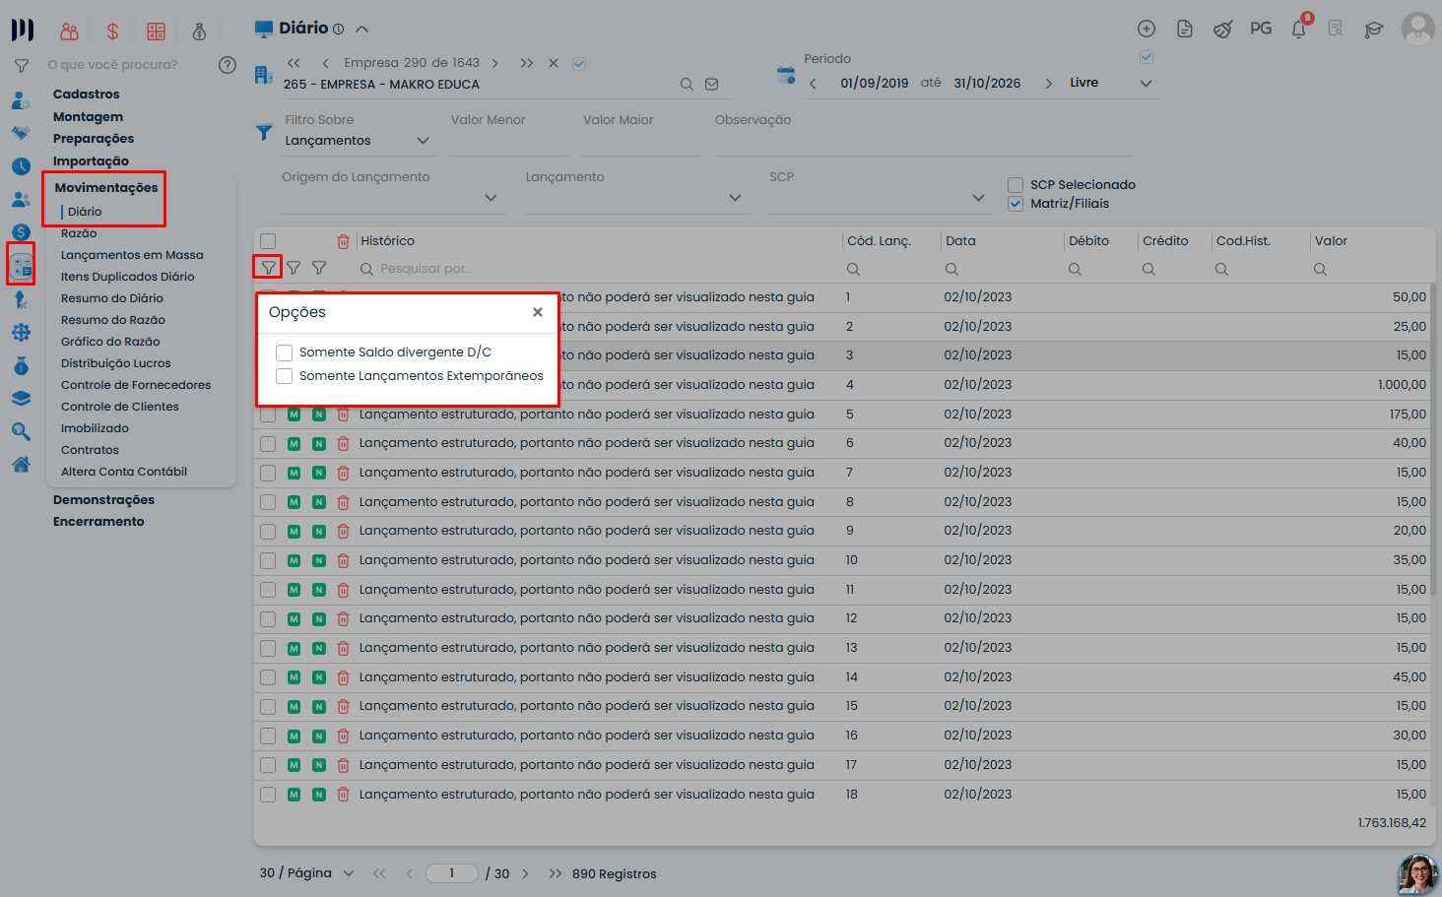Uncheck the Matriz/Filiais checkbox
Screen dimensions: 1442x897
tap(1016, 204)
